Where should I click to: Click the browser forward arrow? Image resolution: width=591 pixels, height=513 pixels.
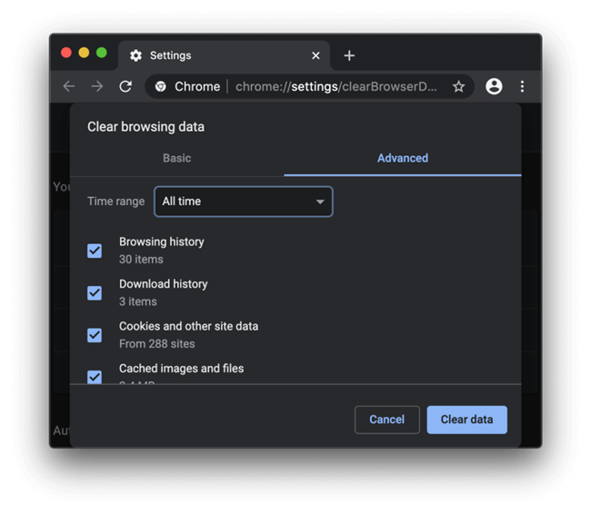[97, 86]
